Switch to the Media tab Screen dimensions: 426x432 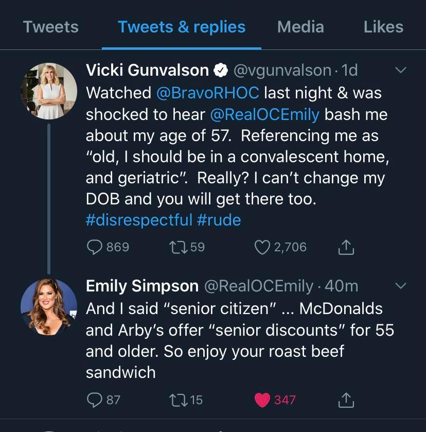click(300, 27)
